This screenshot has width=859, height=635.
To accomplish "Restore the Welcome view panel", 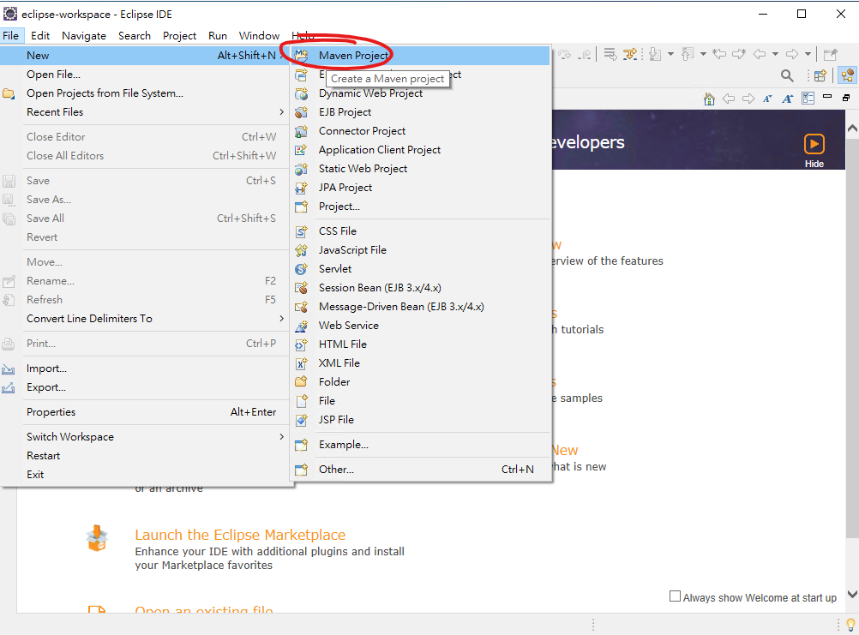I will [x=846, y=98].
